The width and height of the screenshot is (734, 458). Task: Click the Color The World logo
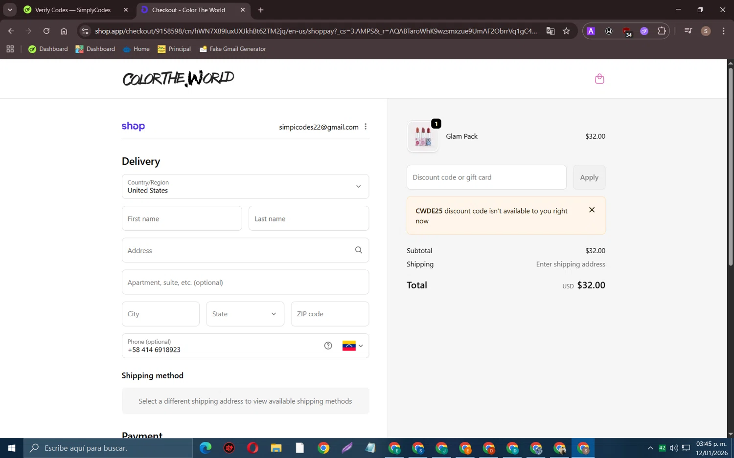pos(178,79)
